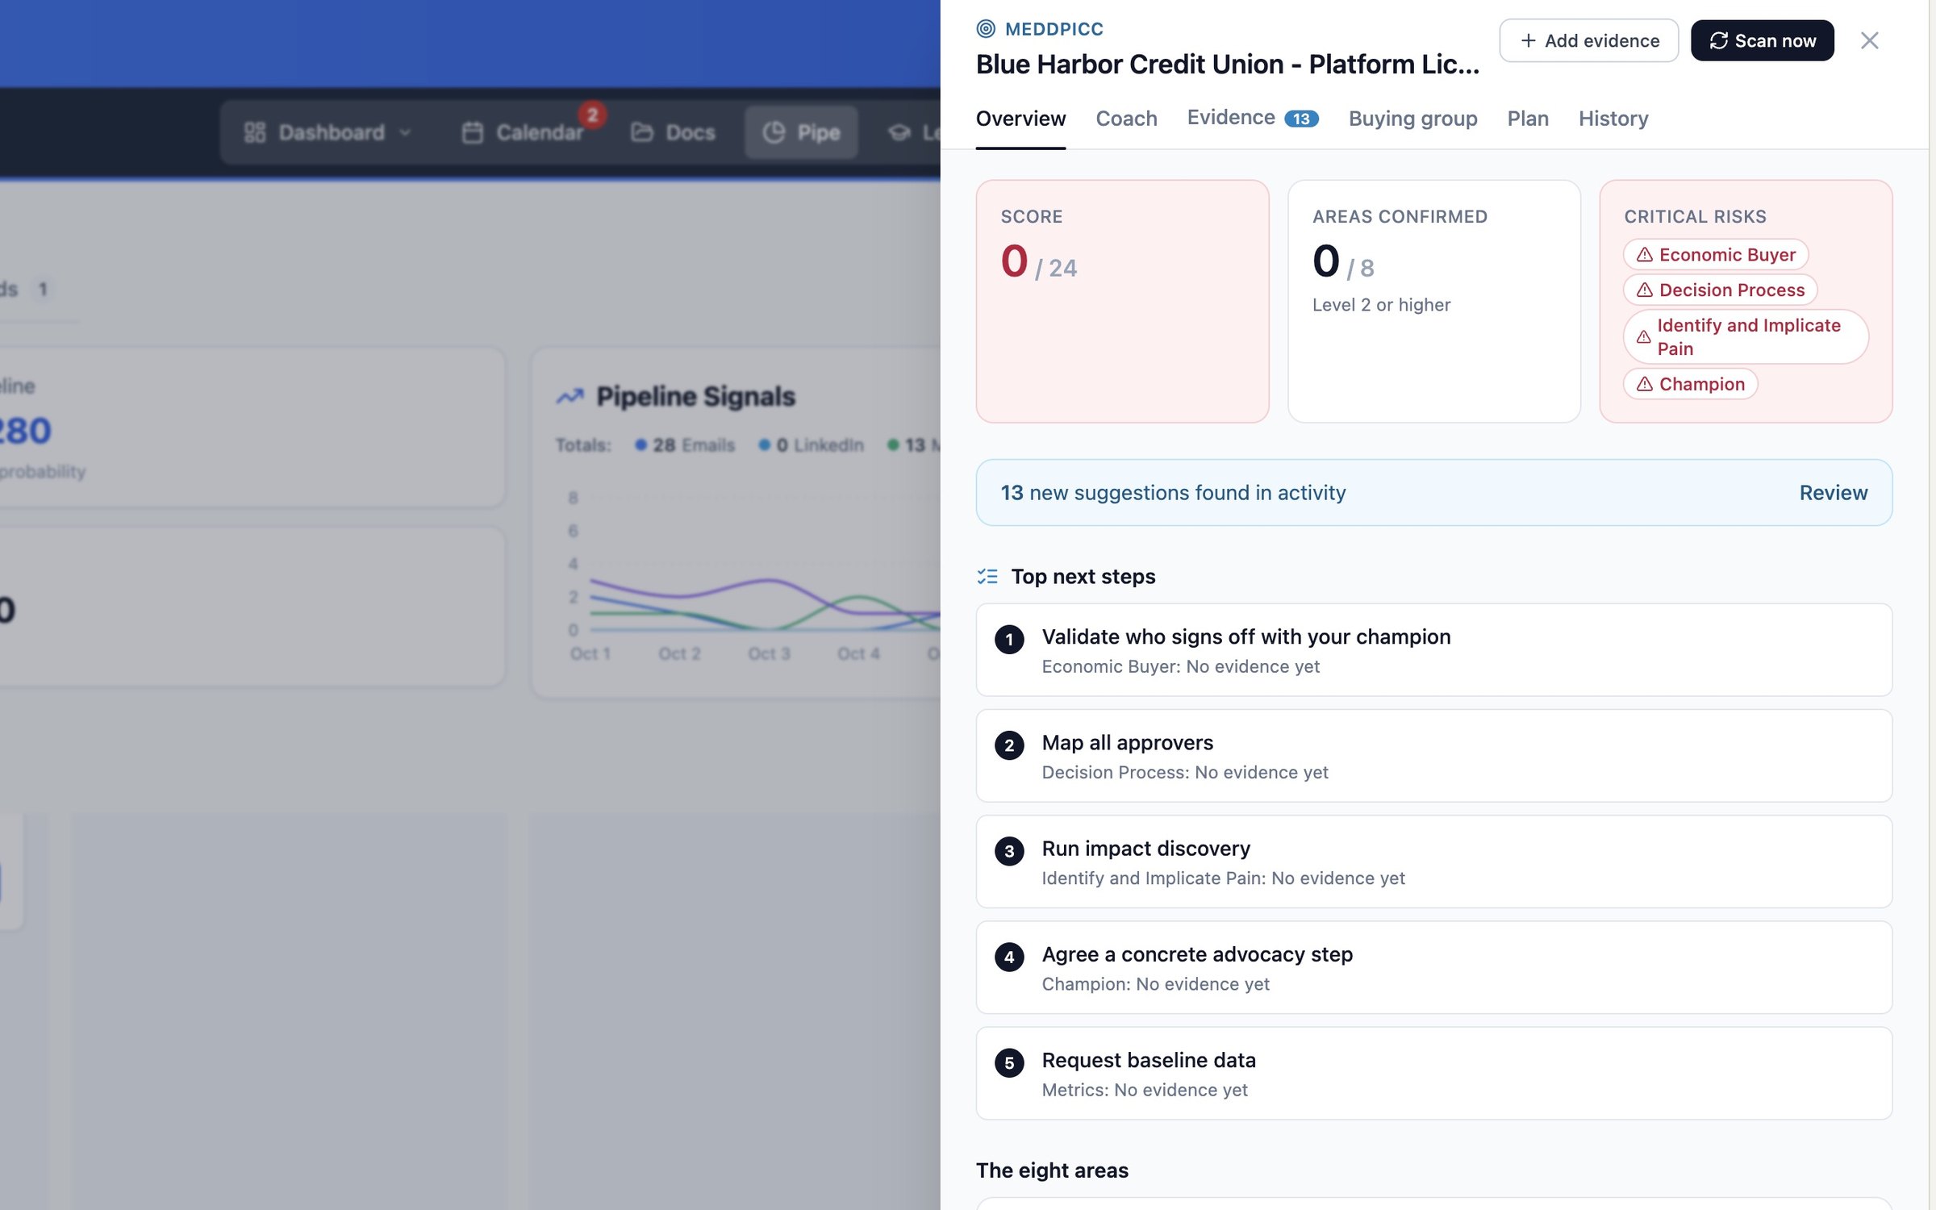Click the Pipeline Signals trend icon
The height and width of the screenshot is (1210, 1936).
click(x=570, y=396)
